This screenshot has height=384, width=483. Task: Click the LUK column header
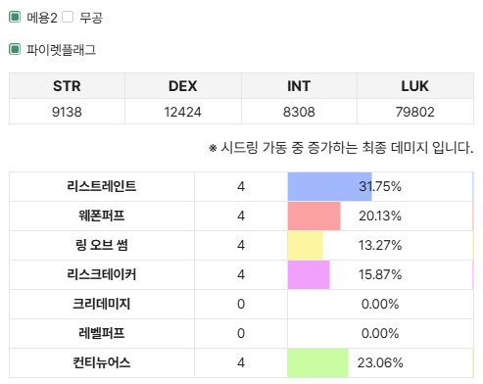pos(415,86)
